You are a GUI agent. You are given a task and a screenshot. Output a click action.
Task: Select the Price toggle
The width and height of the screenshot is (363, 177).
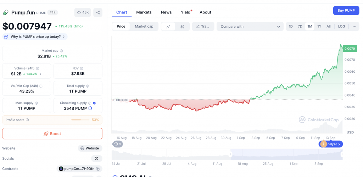(x=121, y=26)
